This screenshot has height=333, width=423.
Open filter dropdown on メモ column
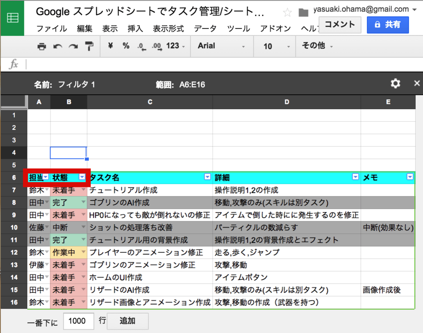pyautogui.click(x=410, y=177)
